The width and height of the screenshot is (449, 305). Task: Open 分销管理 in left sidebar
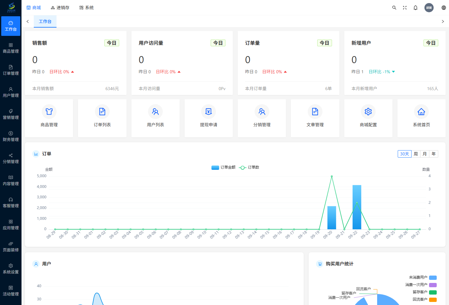coord(11,158)
